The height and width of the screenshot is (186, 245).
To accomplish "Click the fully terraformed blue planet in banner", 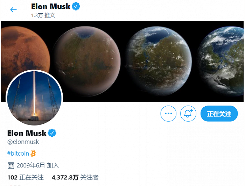I will click(x=220, y=61).
